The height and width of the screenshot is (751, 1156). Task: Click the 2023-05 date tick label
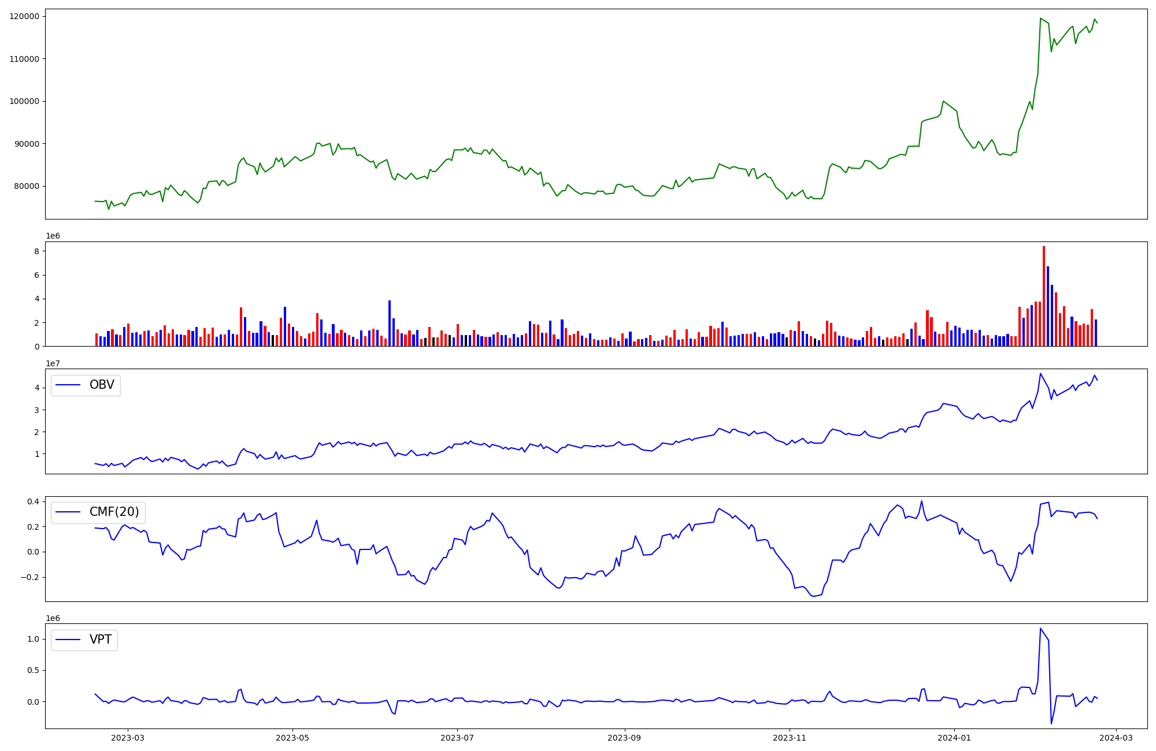tap(292, 737)
